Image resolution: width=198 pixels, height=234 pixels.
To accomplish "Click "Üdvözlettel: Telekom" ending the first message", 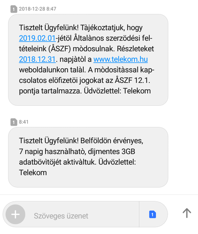I will [x=117, y=91].
